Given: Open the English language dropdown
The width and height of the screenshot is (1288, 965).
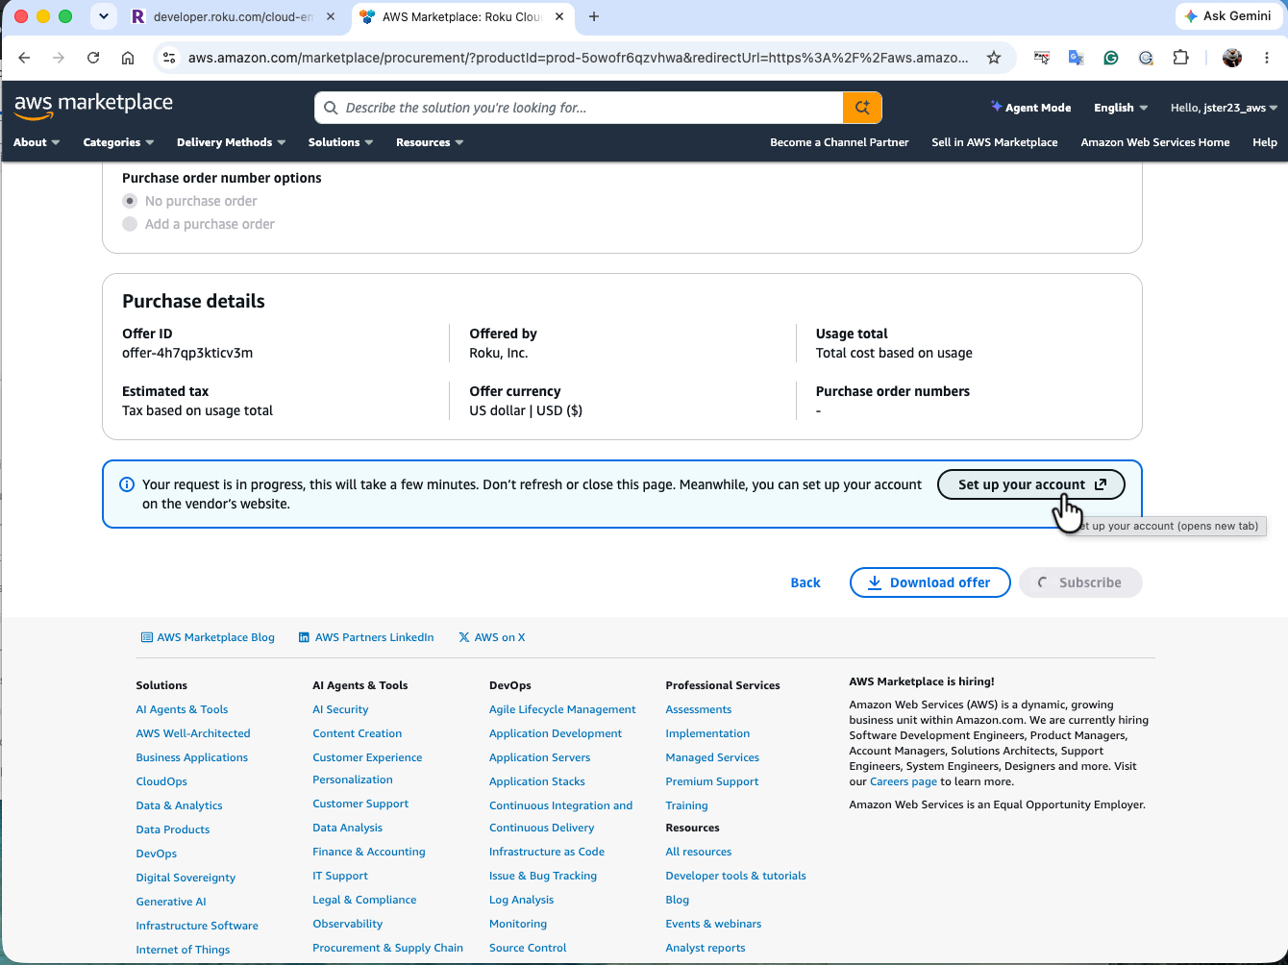Looking at the screenshot, I should (1121, 108).
